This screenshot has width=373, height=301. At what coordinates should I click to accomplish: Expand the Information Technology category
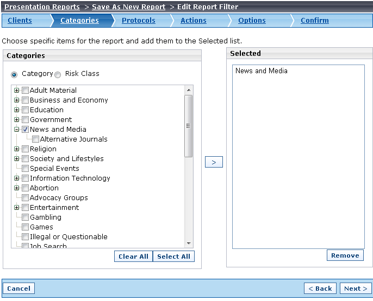click(x=16, y=178)
